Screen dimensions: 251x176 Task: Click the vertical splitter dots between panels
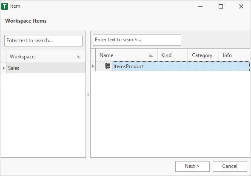click(x=88, y=94)
